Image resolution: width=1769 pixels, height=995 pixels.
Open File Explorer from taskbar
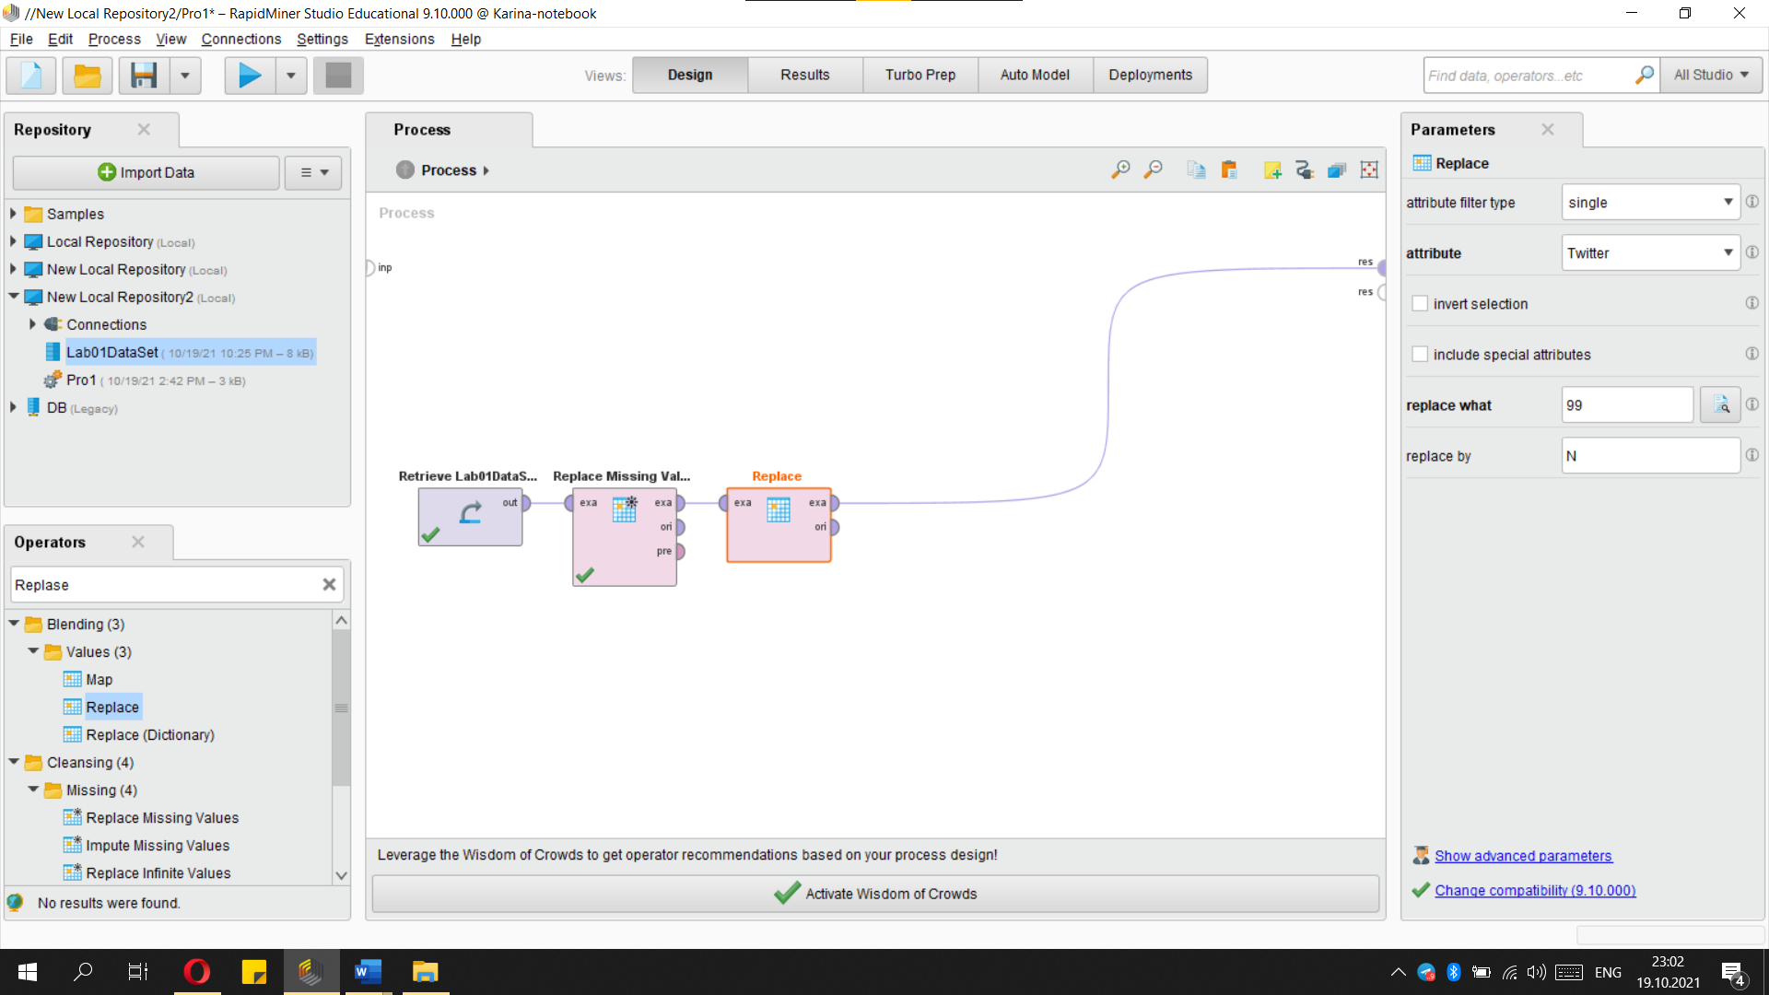[x=425, y=972]
